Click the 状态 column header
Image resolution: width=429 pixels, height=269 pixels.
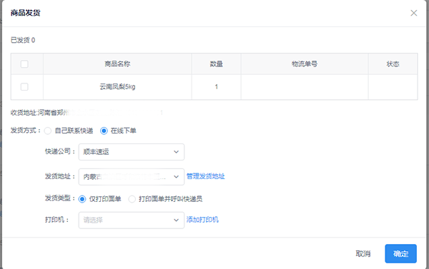393,64
